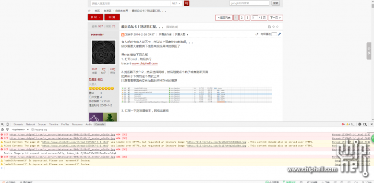Click the red 回复 reply button
The image size is (374, 183).
point(112,17)
